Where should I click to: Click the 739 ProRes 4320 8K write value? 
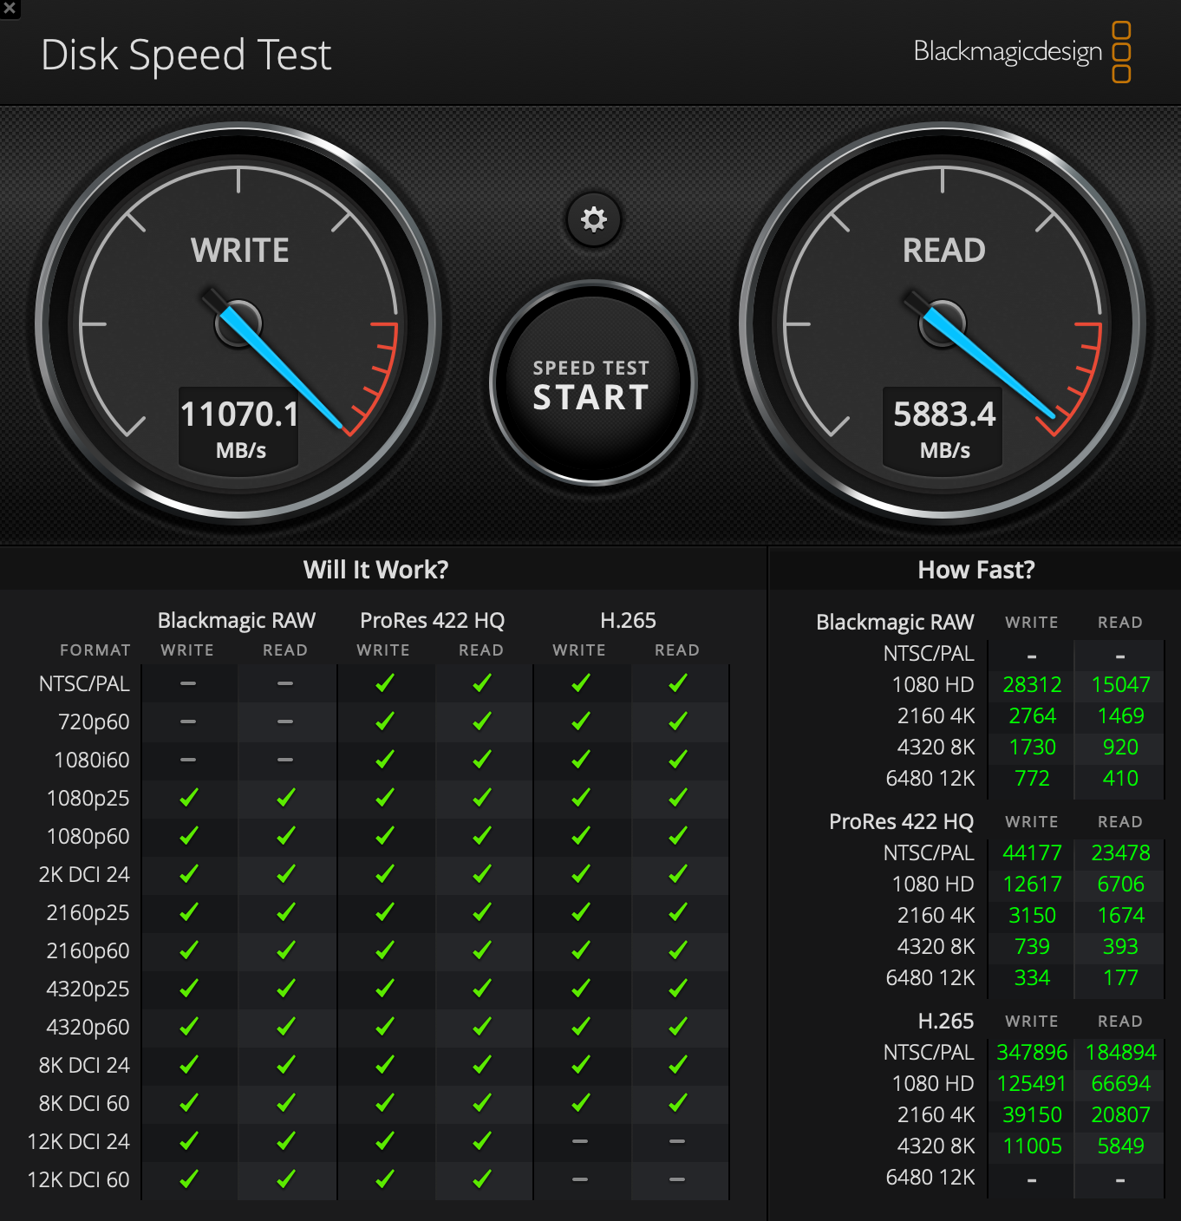click(x=1032, y=947)
